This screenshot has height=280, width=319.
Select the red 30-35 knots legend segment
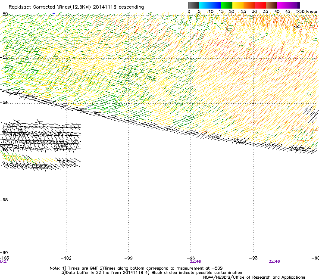click(260, 5)
